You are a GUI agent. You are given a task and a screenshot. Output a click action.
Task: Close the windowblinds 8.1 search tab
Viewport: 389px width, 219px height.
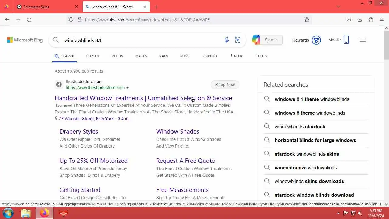coord(145,7)
